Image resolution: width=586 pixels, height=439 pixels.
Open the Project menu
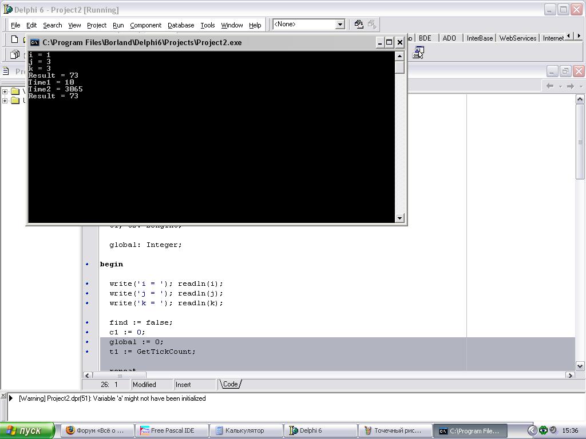tap(96, 25)
